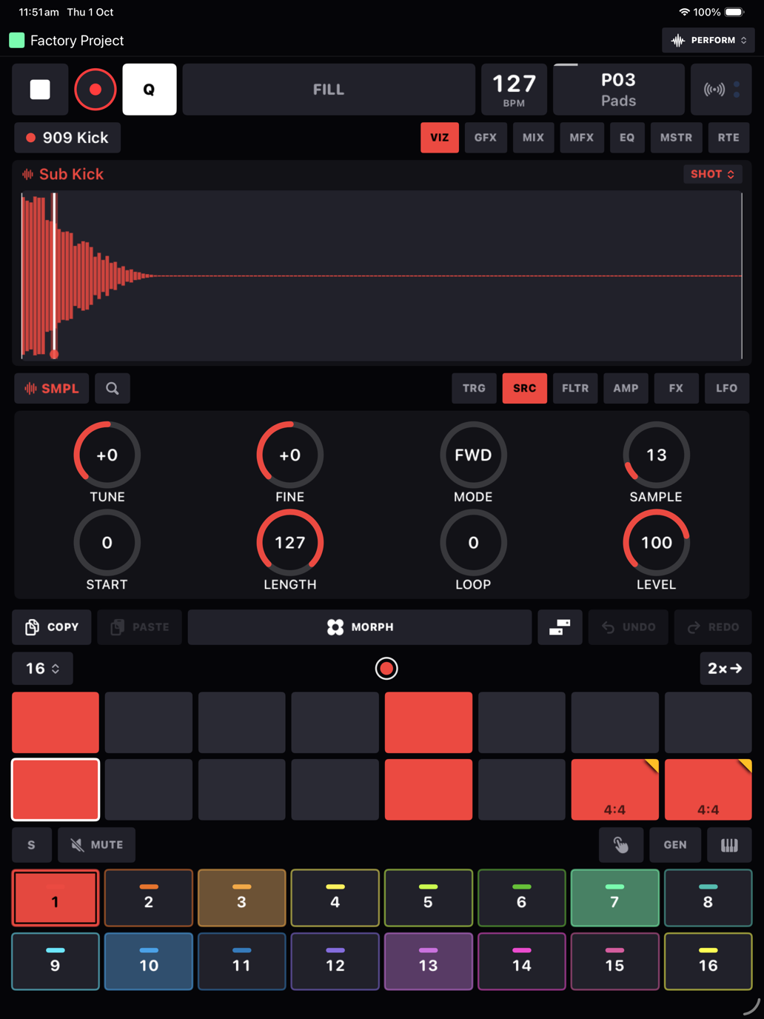Copy with the COPY button
This screenshot has width=764, height=1019.
[52, 627]
